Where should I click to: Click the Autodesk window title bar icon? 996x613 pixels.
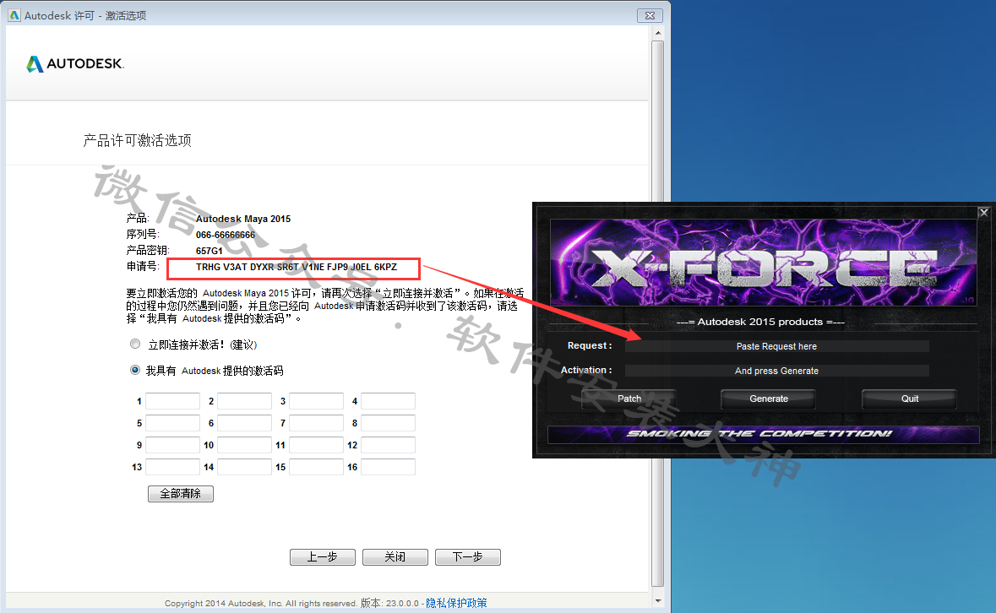click(x=14, y=15)
